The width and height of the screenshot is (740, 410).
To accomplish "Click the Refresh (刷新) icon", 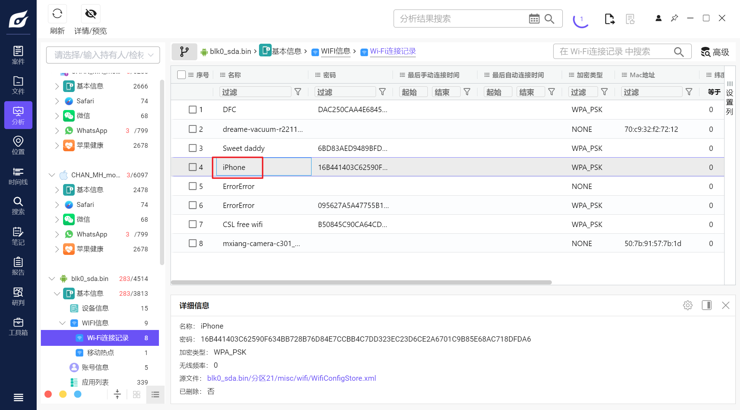I will click(x=57, y=14).
